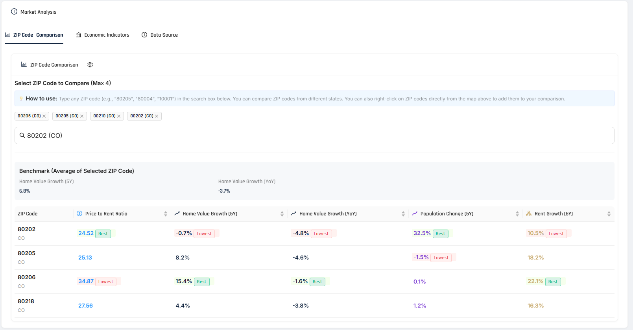Click the search magnifier icon in ZIP box

(22, 135)
